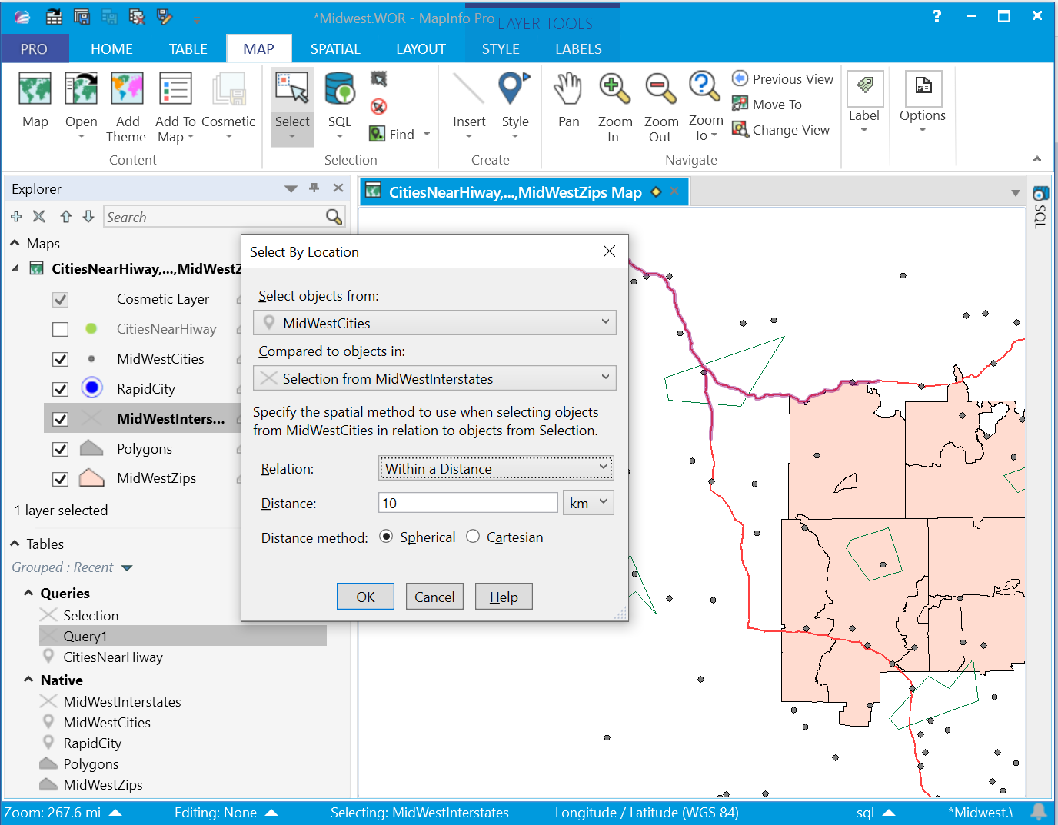
Task: Uncheck the RapidCity layer checkbox
Action: pos(60,389)
